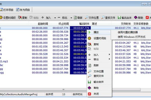Click the copy icon in the context menu

point(89,44)
